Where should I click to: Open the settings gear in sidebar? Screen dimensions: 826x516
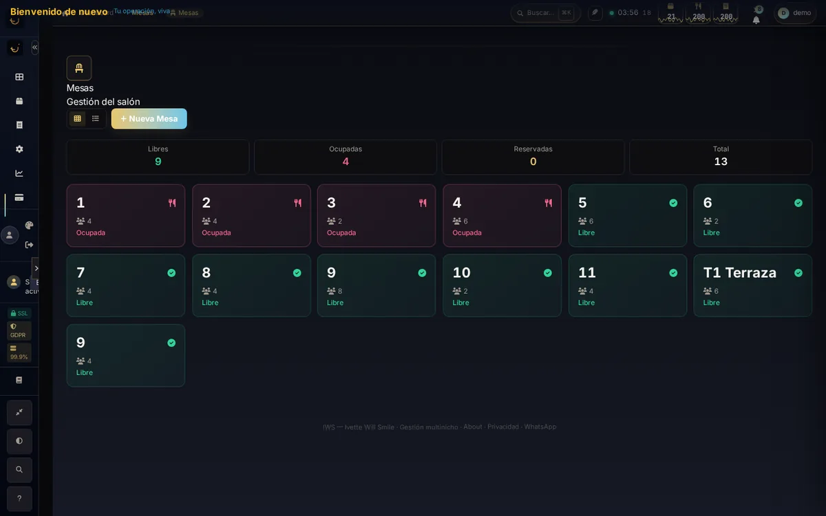pos(19,149)
